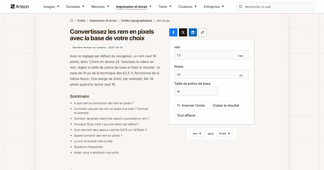Expand the Texte menu
Screen dimensions: 324x170
[165, 7]
